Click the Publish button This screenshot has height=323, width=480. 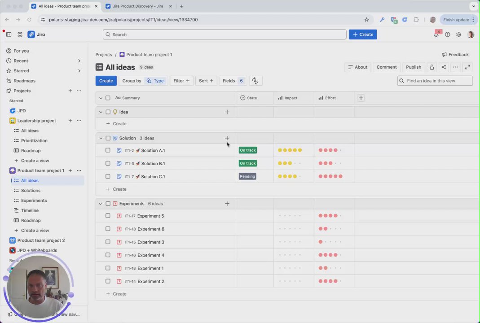pos(413,67)
